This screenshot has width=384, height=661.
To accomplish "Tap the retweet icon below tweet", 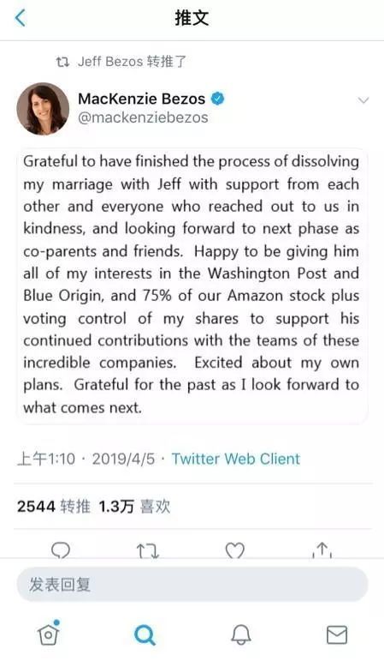I will pyautogui.click(x=148, y=550).
